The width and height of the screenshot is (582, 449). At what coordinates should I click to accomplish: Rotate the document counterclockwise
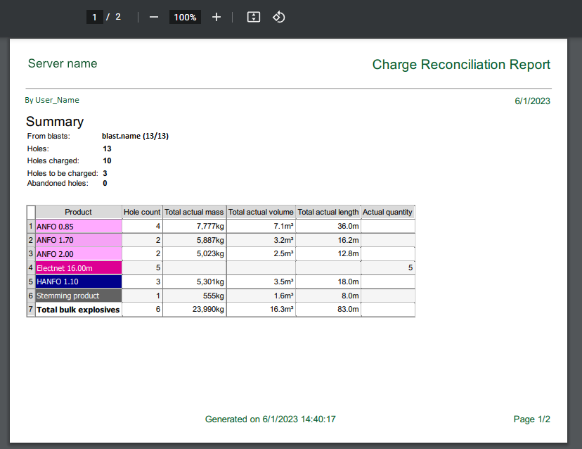click(x=279, y=17)
